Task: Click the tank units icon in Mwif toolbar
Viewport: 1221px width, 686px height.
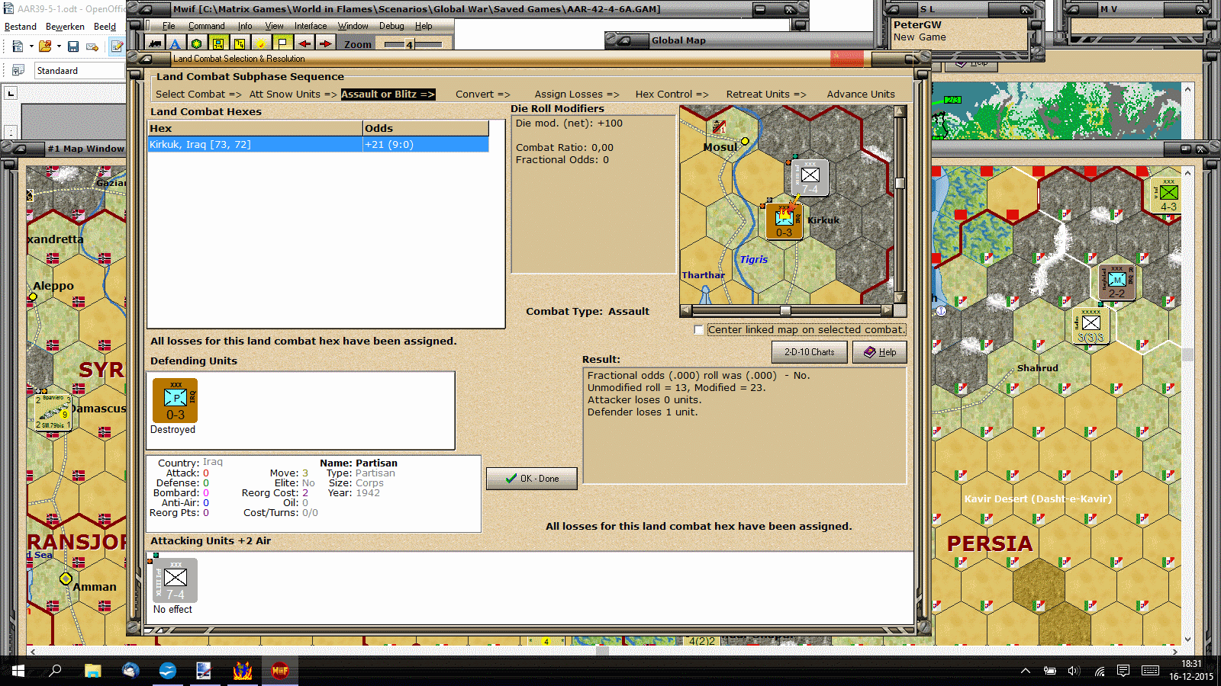Action: click(155, 44)
